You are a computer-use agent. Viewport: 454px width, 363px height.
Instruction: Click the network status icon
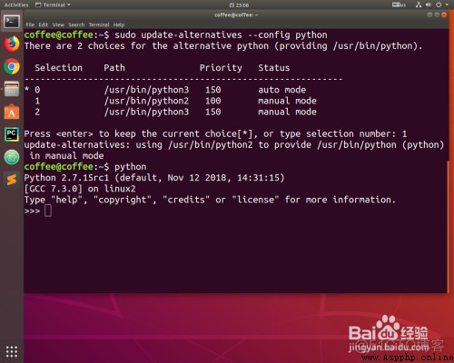[x=419, y=5]
